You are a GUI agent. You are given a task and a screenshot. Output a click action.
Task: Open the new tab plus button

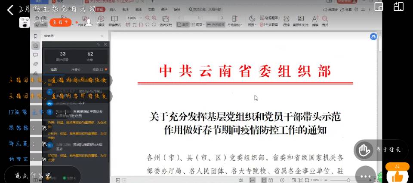[x=153, y=1]
